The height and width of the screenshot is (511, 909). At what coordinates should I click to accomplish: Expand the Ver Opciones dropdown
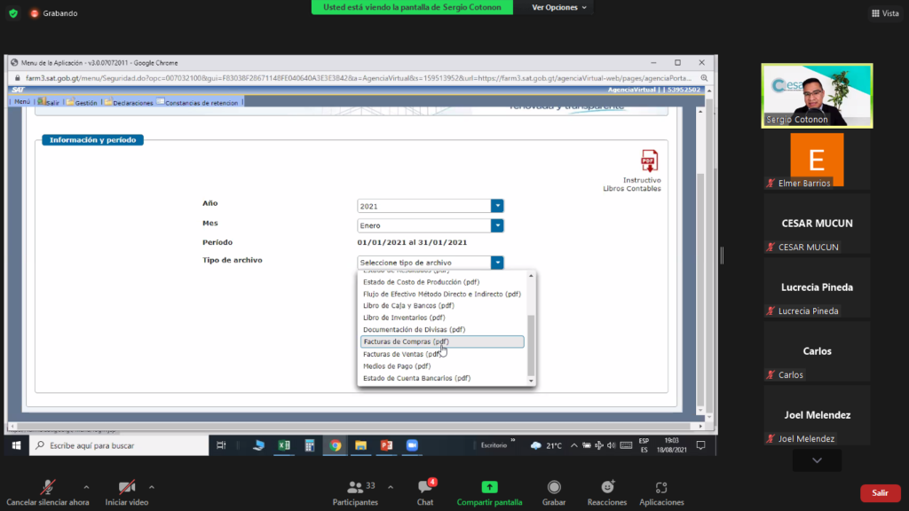[x=559, y=7]
